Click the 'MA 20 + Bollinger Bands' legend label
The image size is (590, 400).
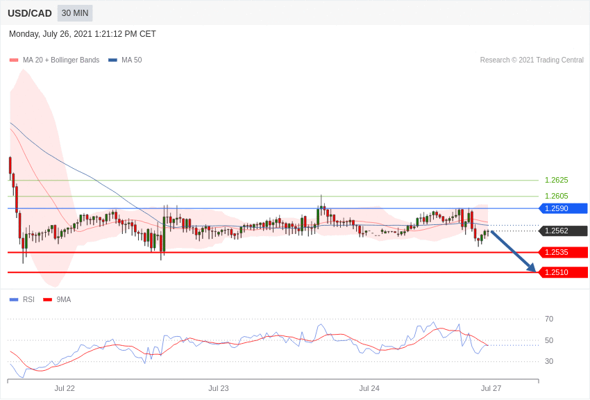click(61, 60)
